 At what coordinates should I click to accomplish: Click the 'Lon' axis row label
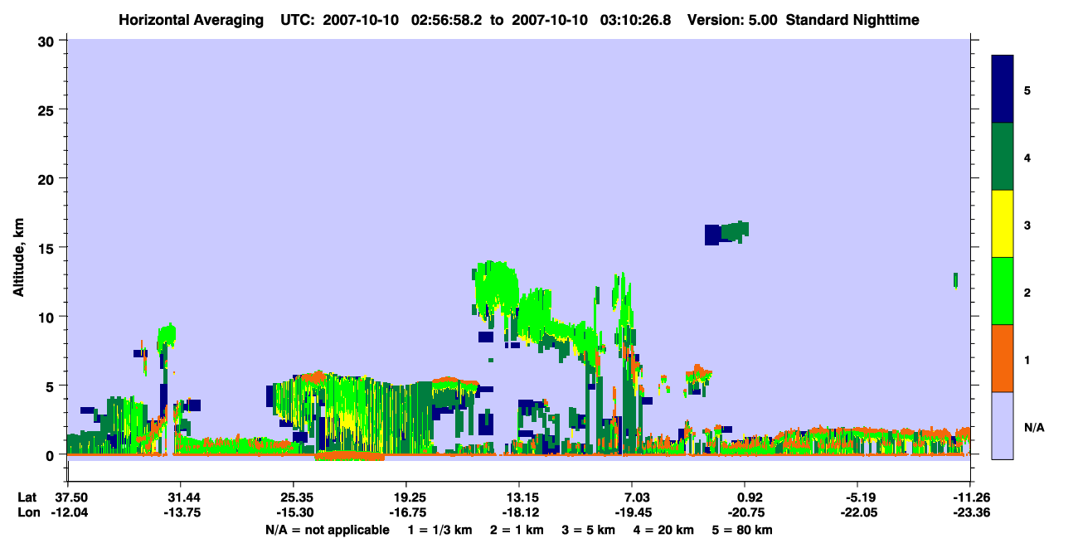click(28, 513)
